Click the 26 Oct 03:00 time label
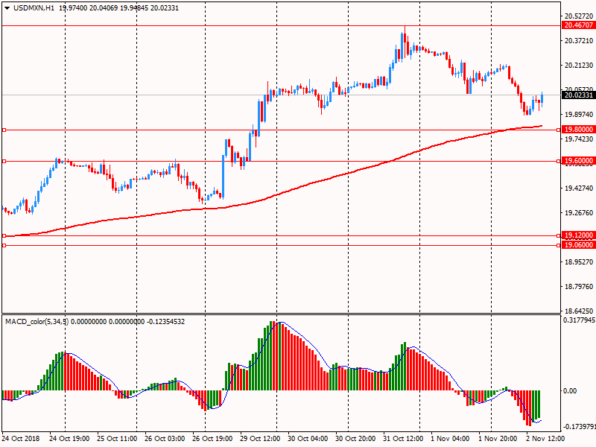596x447 pixels. coord(165,439)
